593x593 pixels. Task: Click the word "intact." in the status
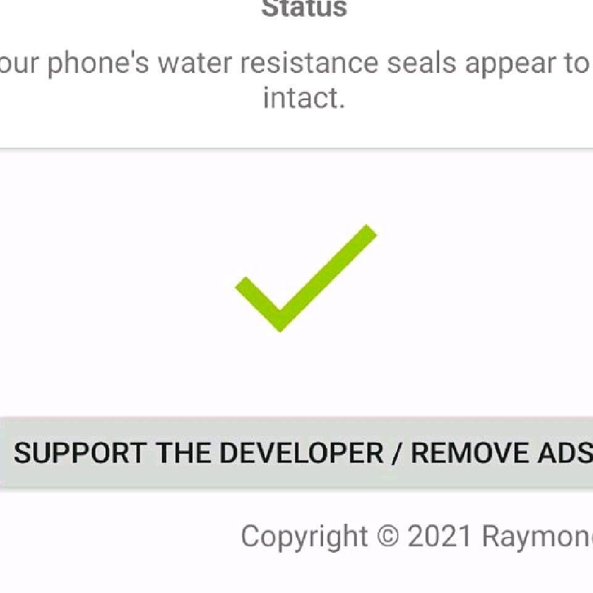coord(304,98)
